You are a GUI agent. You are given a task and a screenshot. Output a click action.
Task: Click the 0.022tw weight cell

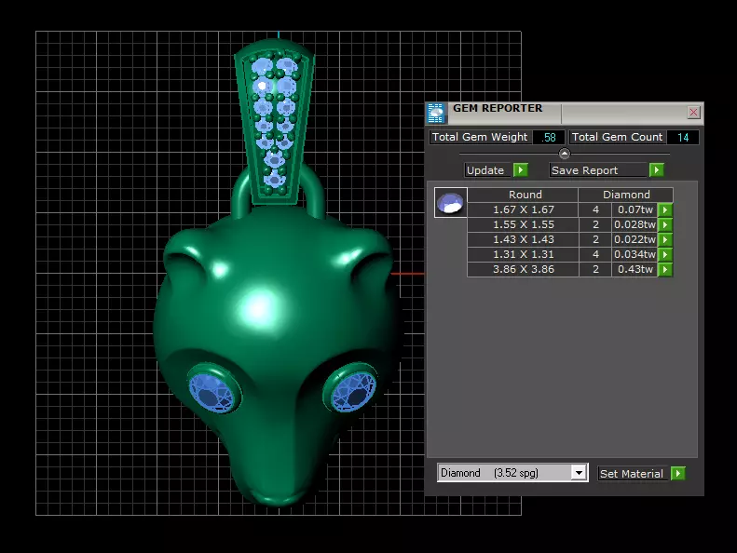coord(635,239)
